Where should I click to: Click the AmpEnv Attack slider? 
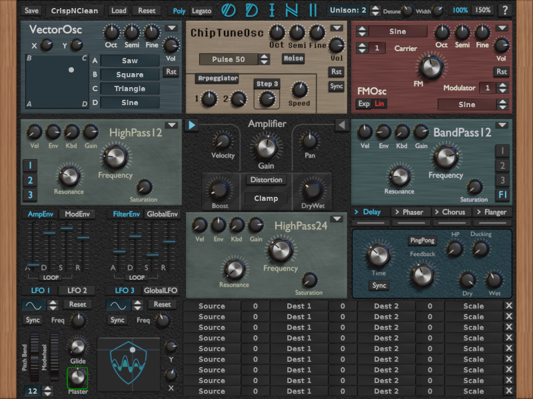tap(33, 246)
